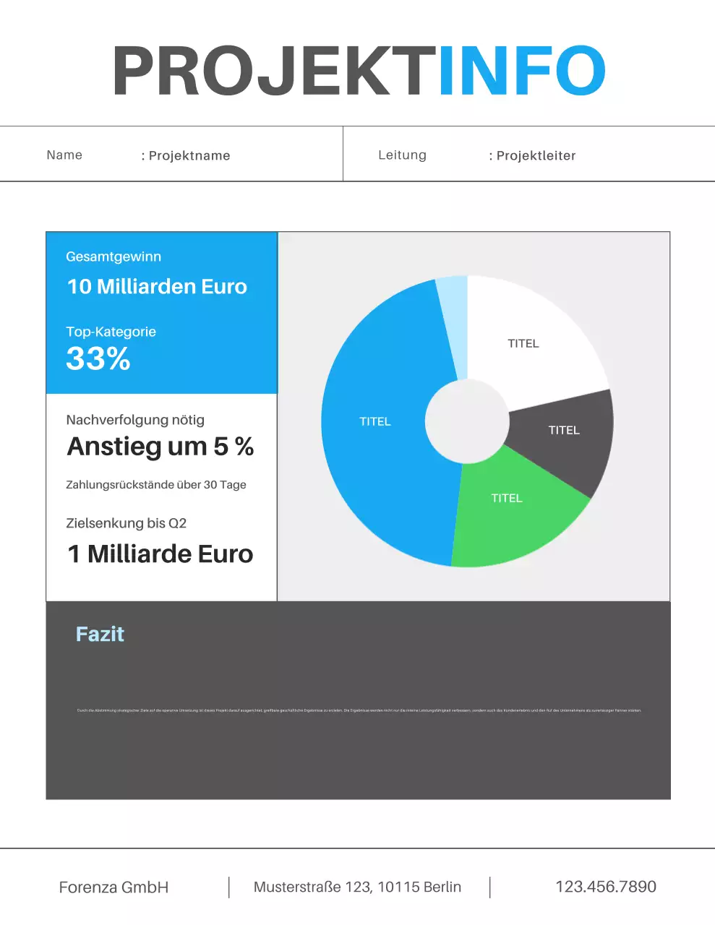This screenshot has width=715, height=925.
Task: Select the Fazit heading
Action: (100, 634)
